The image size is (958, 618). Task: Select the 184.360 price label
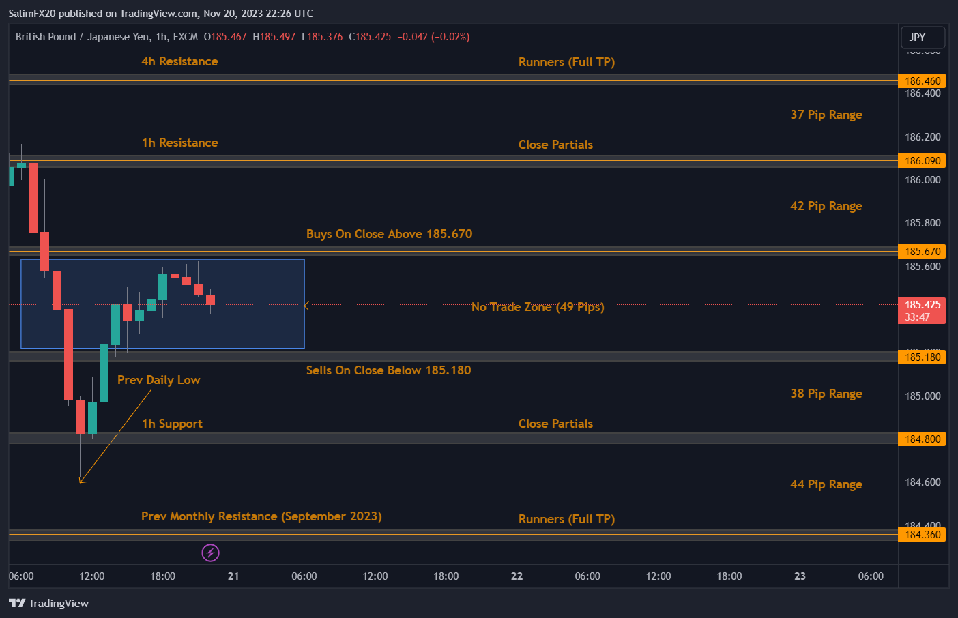pyautogui.click(x=922, y=535)
